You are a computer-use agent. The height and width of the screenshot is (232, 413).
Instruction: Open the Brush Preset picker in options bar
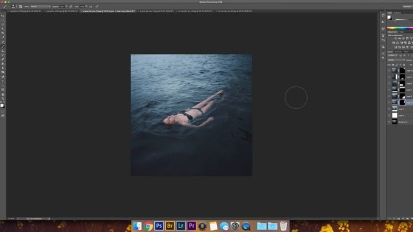coord(13,6)
